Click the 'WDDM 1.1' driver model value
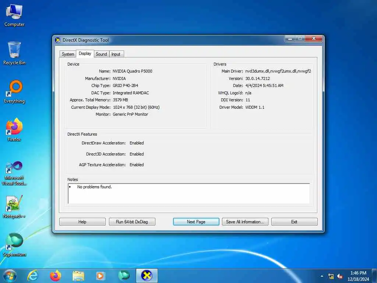377x283 pixels. click(255, 107)
